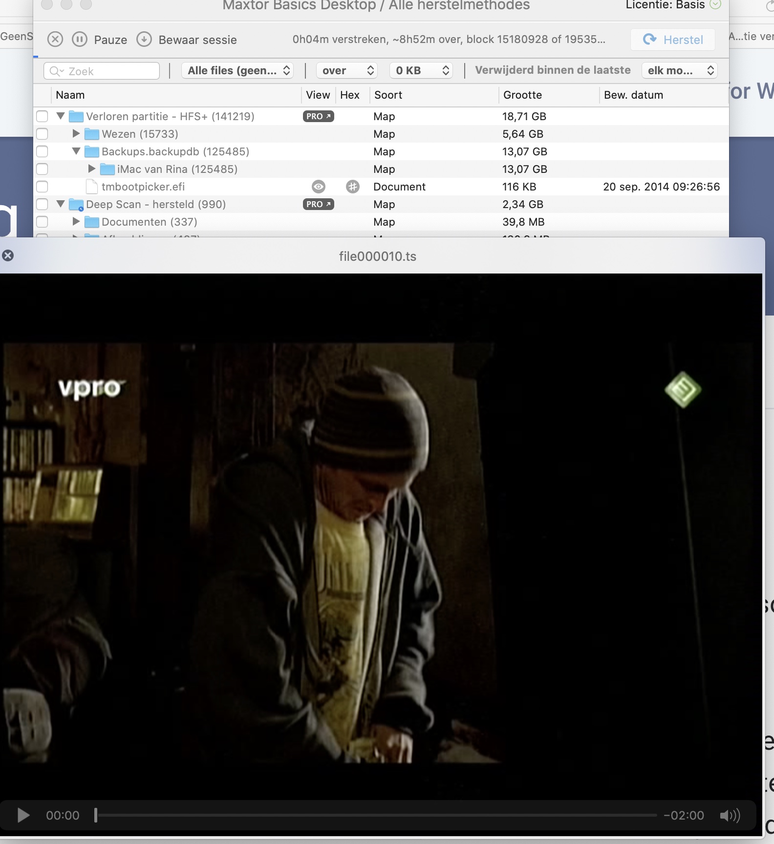774x844 pixels.
Task: Select the 'iMac van Rina (125485)' row text
Action: (177, 169)
